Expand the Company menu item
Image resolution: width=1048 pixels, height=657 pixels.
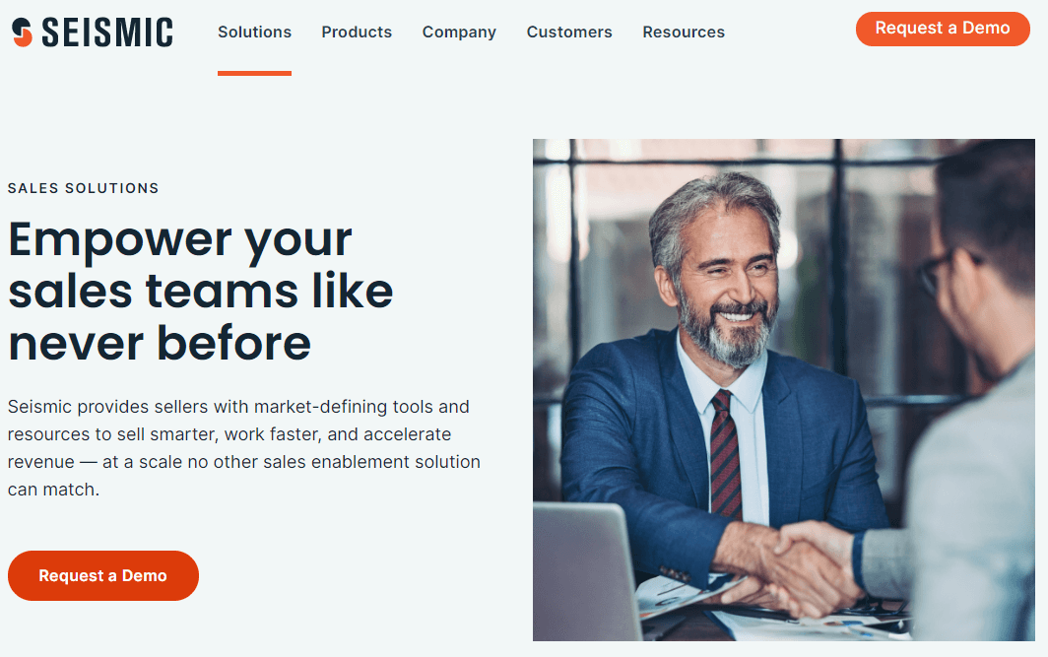pos(459,33)
